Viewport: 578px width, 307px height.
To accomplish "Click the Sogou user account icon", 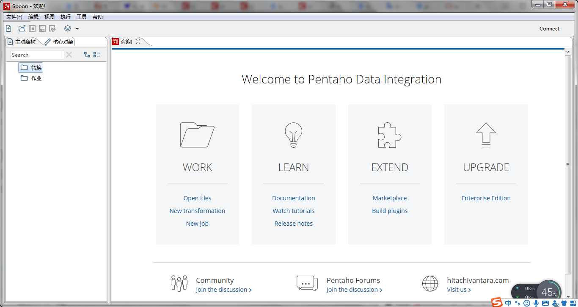I will [555, 303].
